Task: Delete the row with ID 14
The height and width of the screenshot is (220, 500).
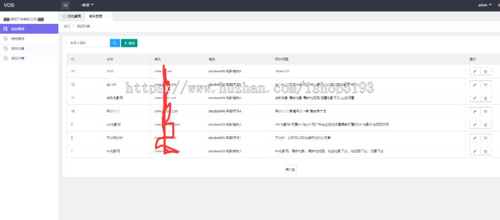Action: (486, 71)
